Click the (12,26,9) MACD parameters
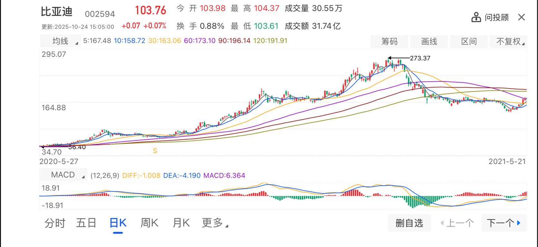This screenshot has width=538, height=247. [105, 176]
